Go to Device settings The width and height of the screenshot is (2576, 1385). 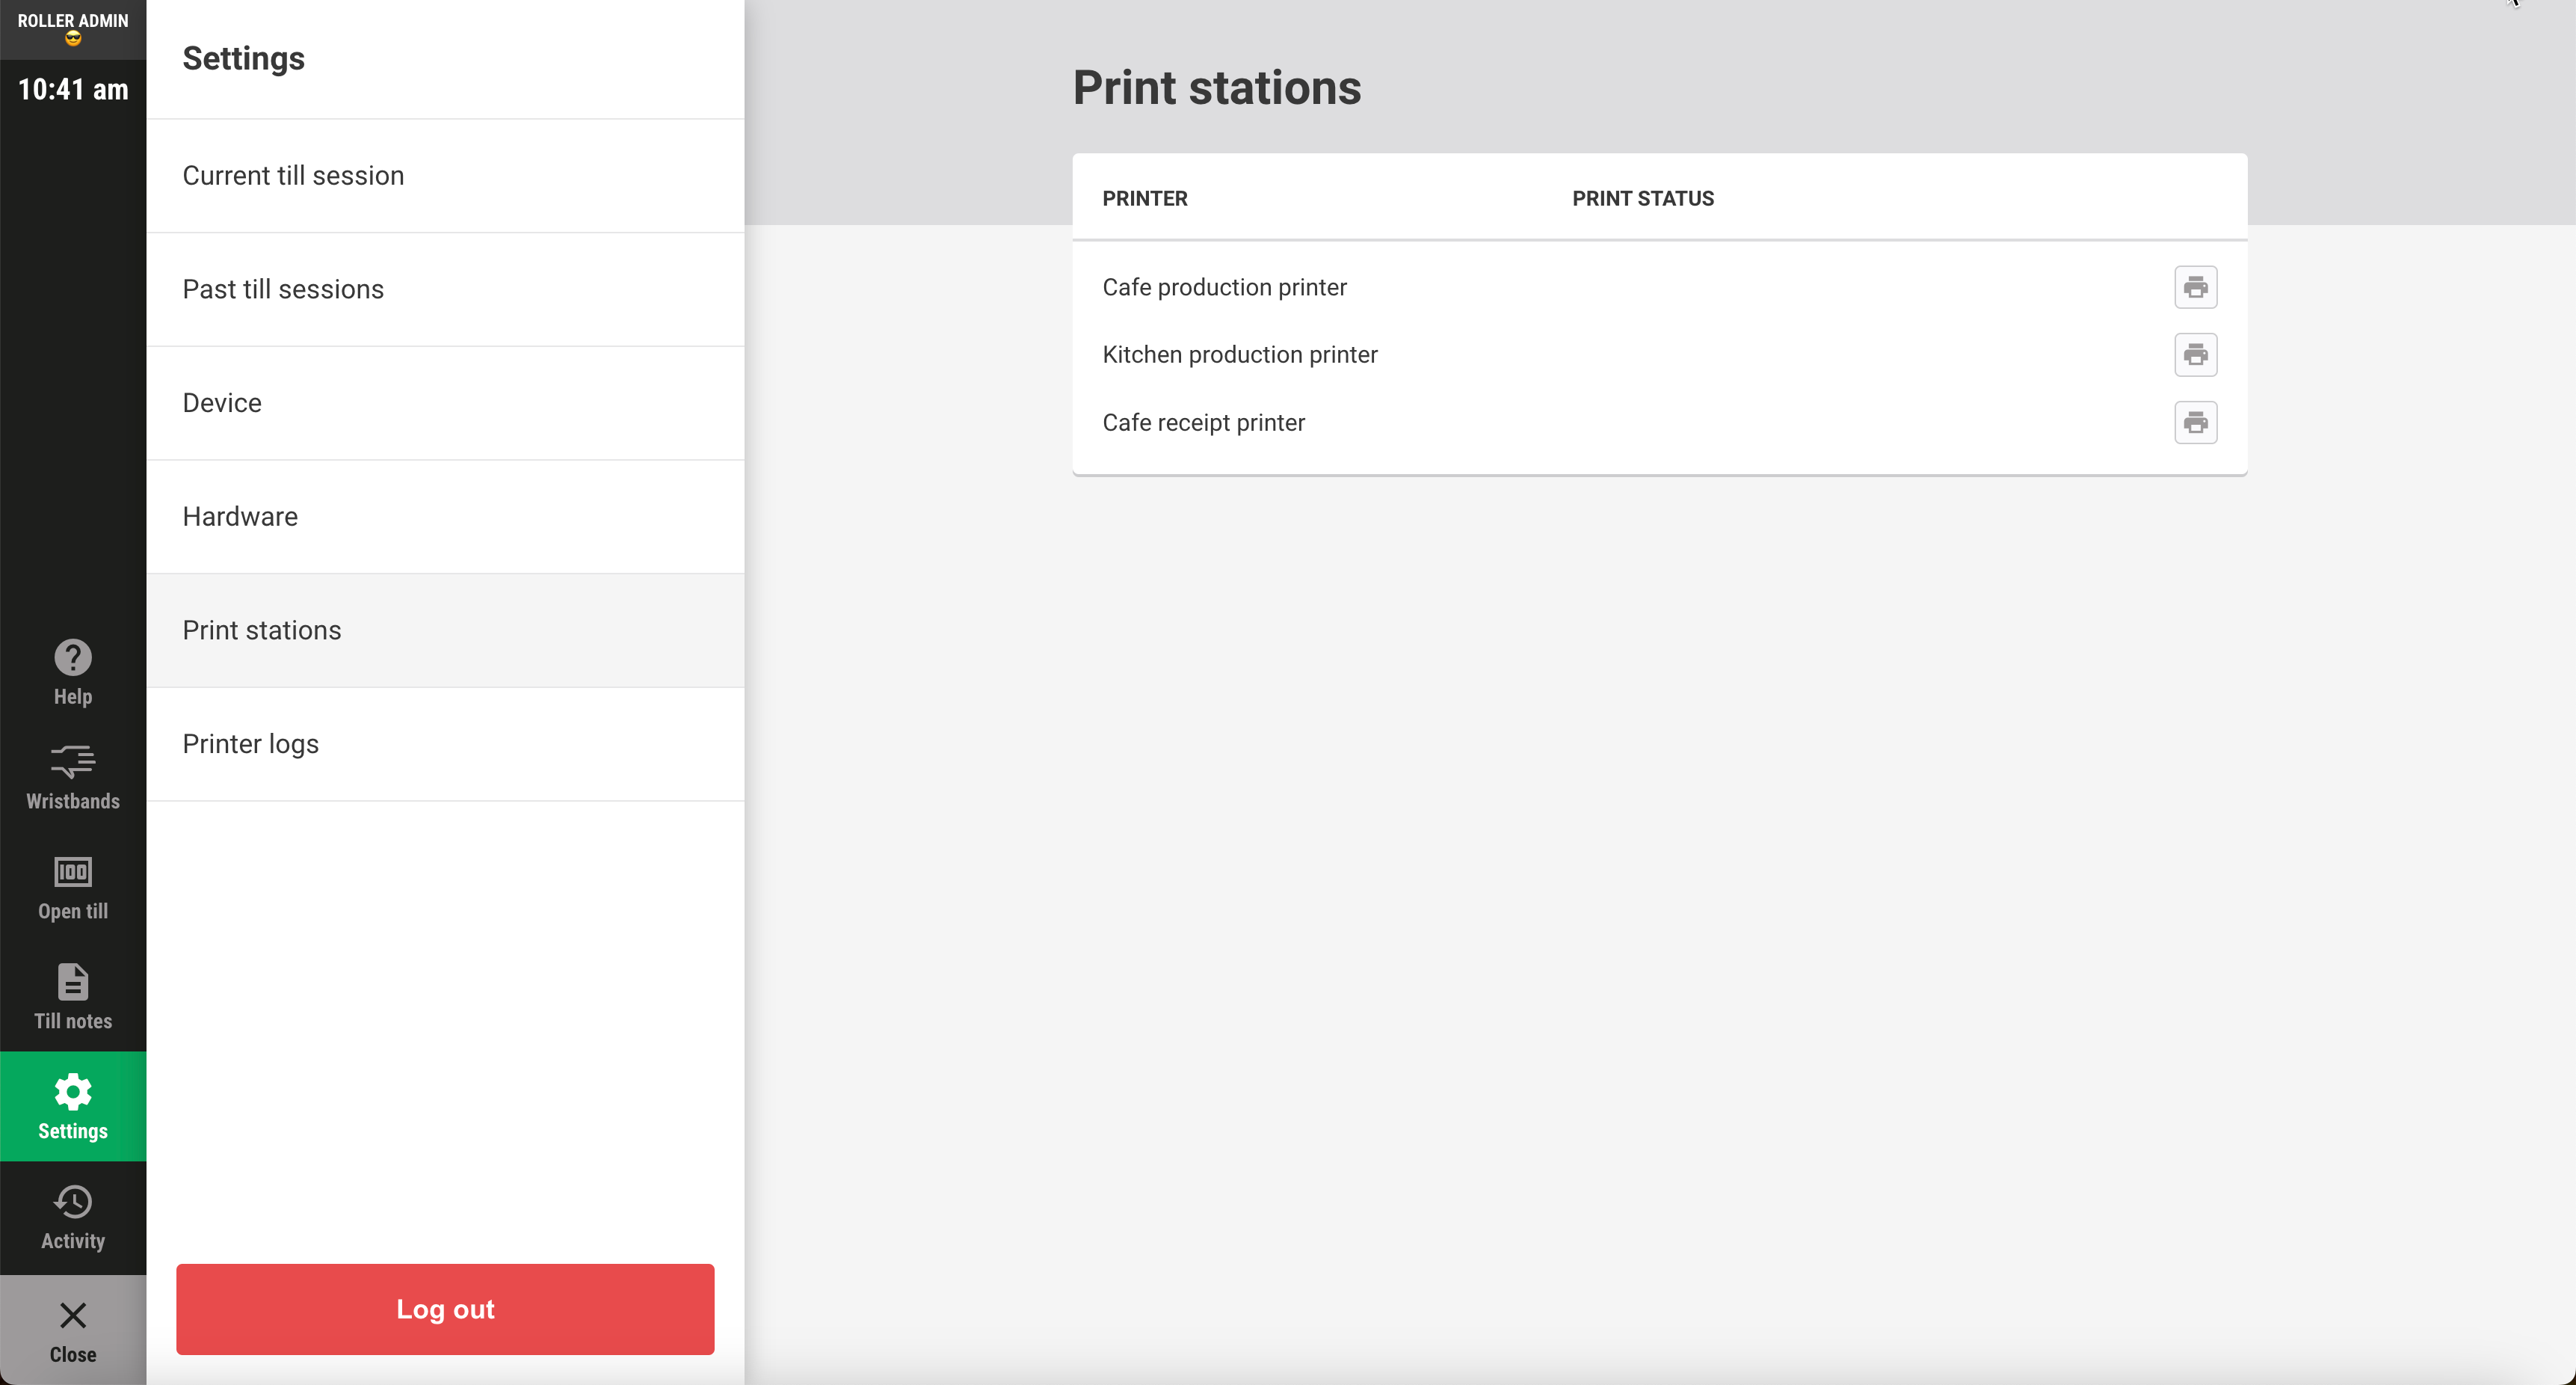(222, 403)
